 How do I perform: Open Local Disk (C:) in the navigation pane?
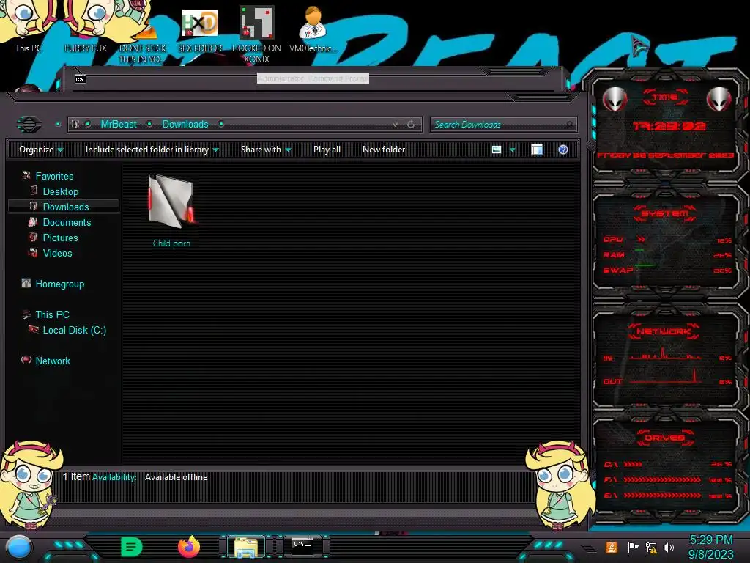pos(74,331)
